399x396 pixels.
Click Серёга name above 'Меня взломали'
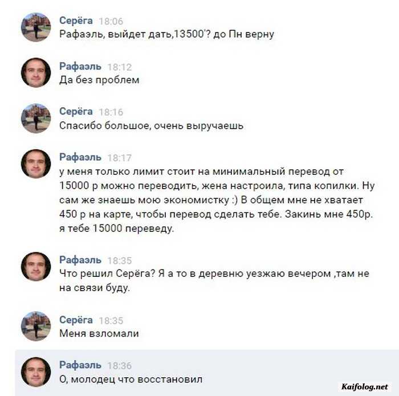tap(76, 320)
